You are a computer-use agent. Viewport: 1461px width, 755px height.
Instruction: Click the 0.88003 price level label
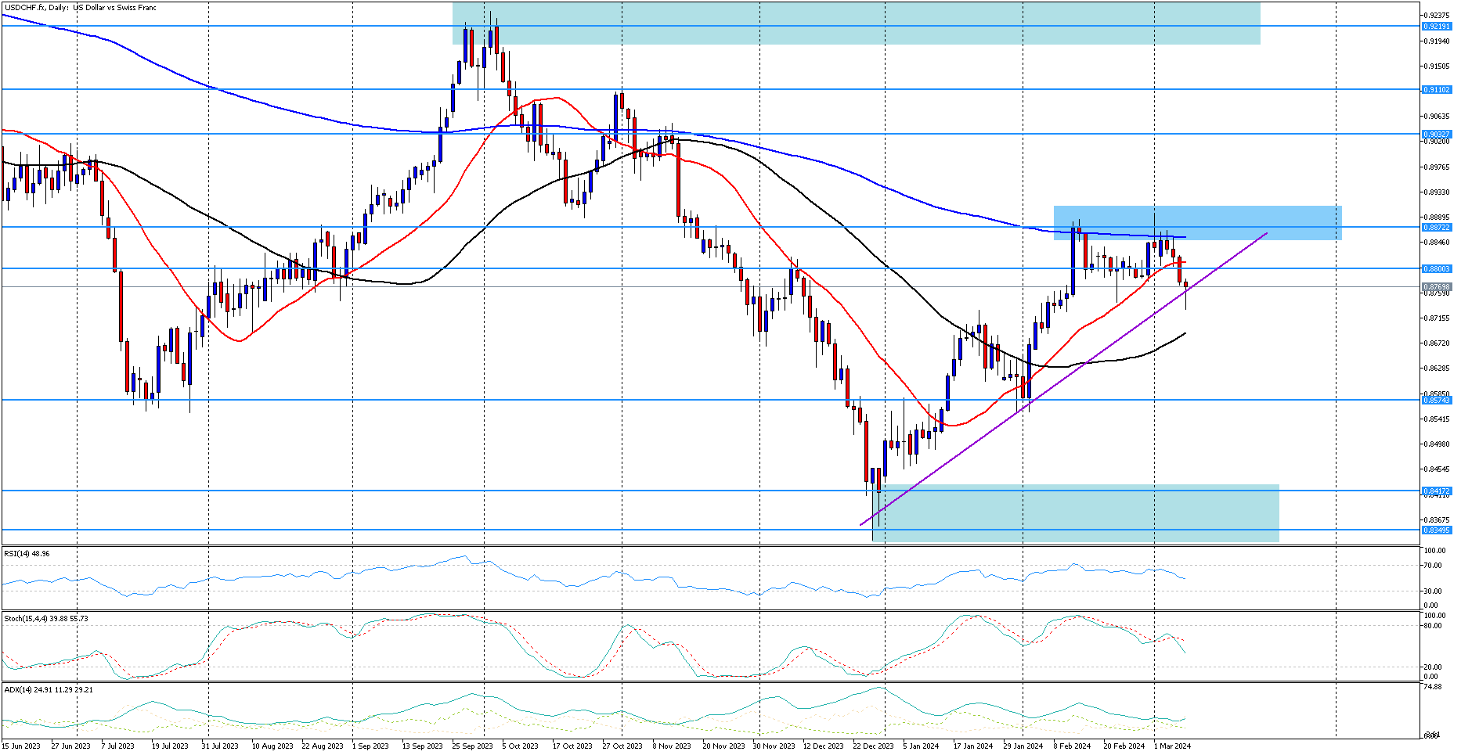pos(1437,269)
